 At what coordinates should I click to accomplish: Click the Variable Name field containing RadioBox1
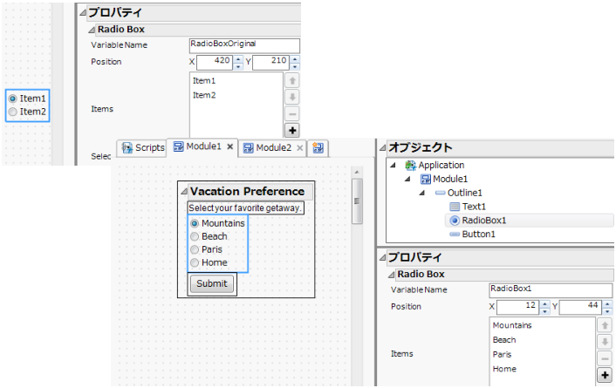pos(550,289)
